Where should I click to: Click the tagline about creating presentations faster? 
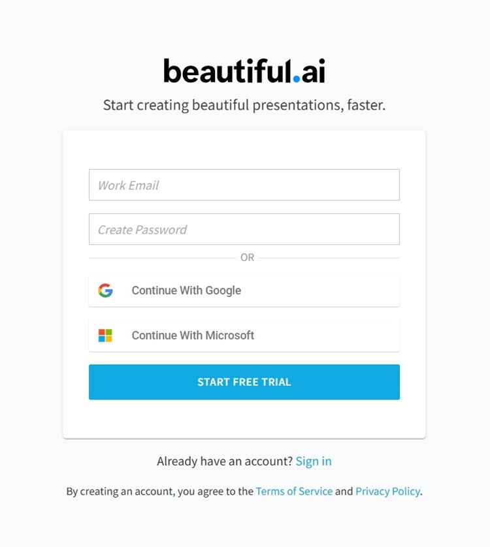pos(244,104)
